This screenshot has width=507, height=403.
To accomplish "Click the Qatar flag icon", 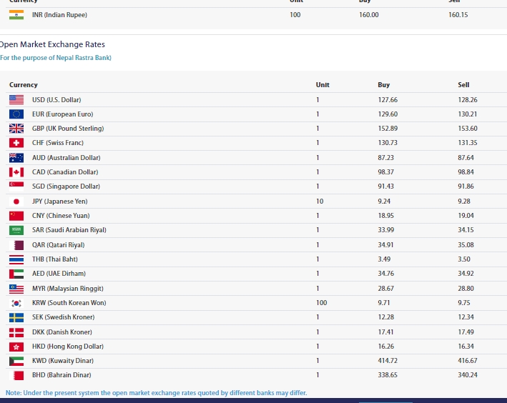I will tap(16, 245).
